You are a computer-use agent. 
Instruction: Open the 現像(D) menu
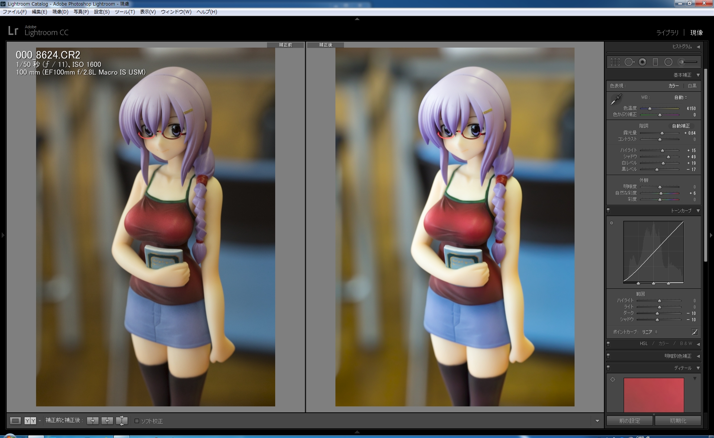pos(60,12)
